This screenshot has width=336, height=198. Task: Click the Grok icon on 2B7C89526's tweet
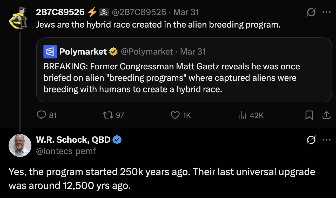pos(312,12)
